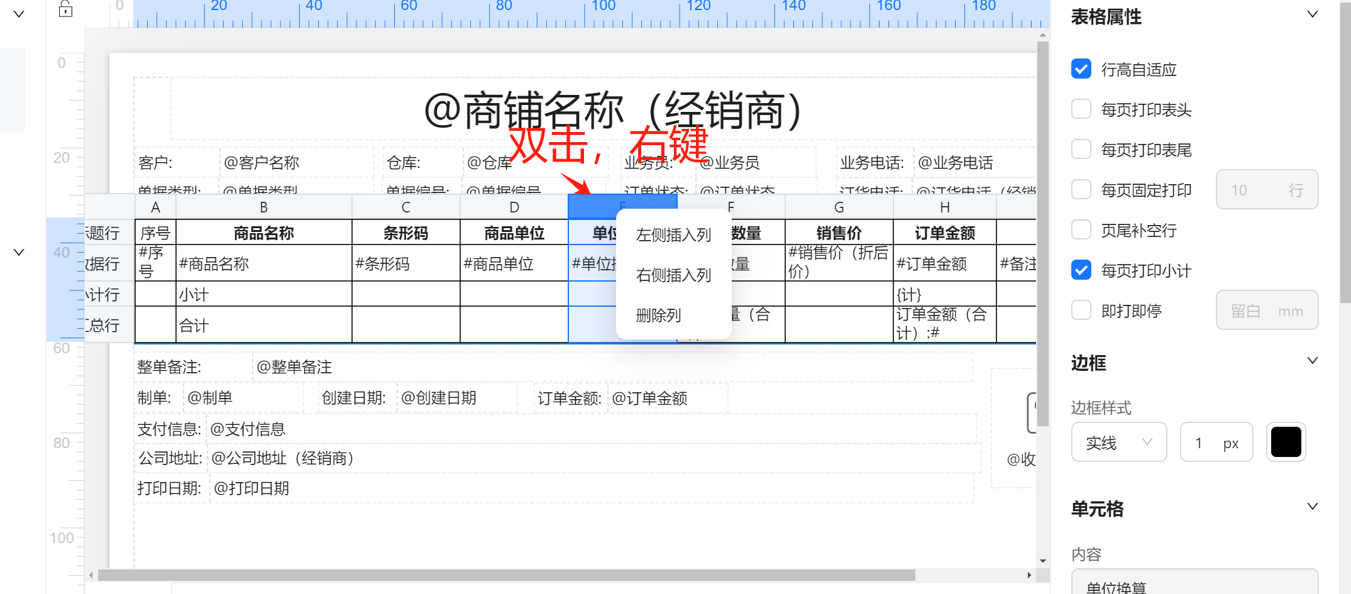
Task: Select column header B in the table
Action: 263,207
